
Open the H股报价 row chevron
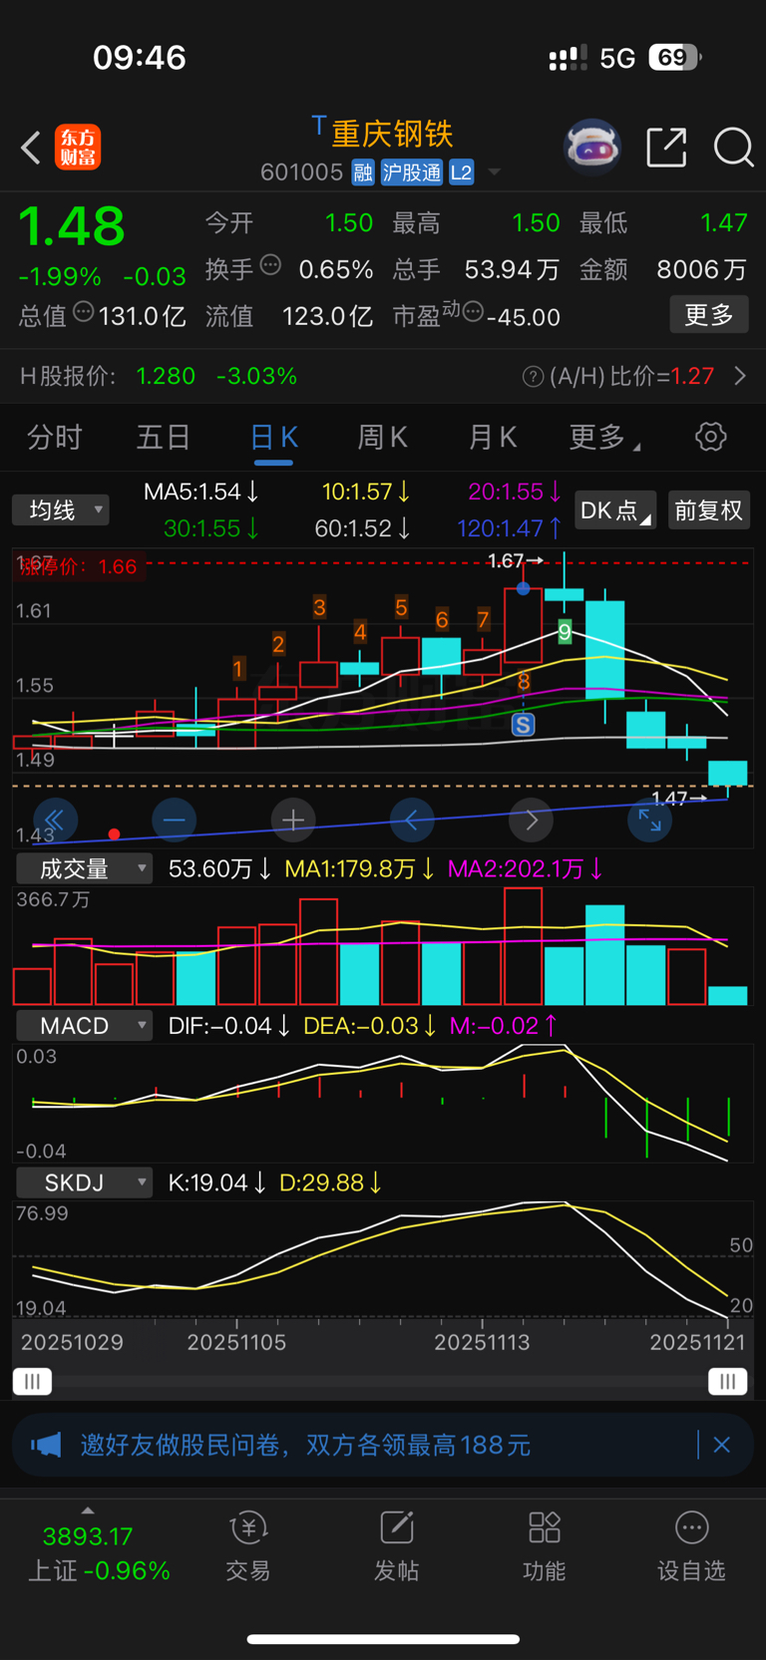tap(740, 376)
